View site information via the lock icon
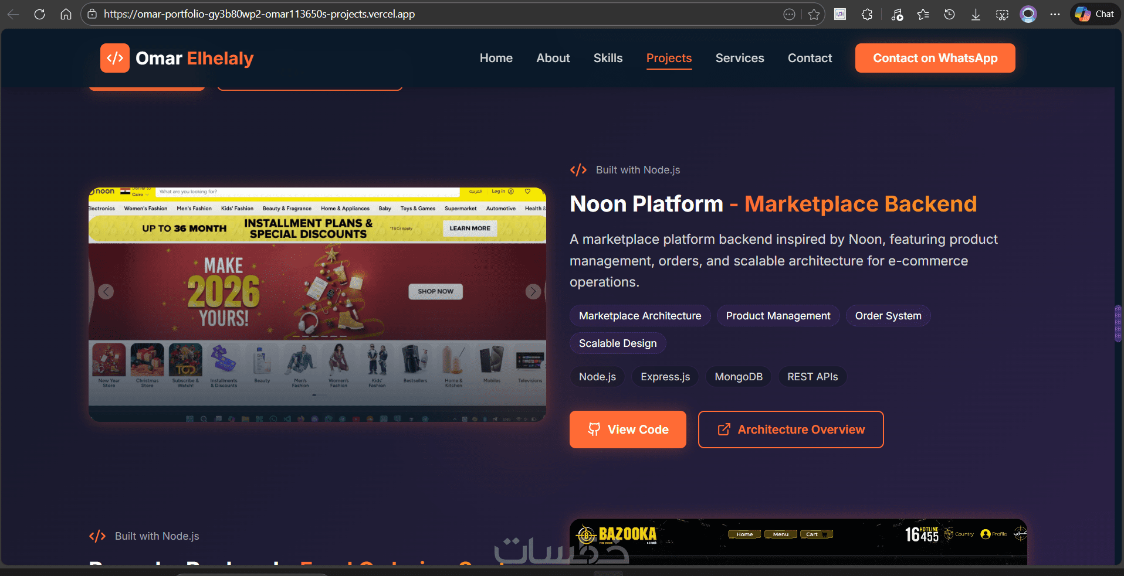 pos(92,14)
